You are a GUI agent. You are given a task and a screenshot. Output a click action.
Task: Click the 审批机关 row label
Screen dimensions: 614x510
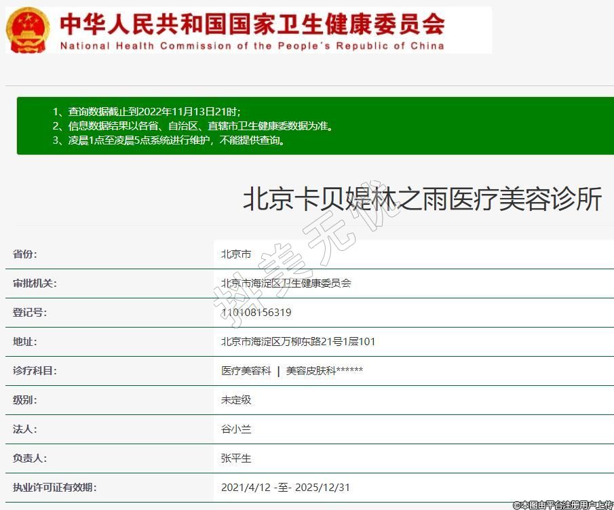35,283
